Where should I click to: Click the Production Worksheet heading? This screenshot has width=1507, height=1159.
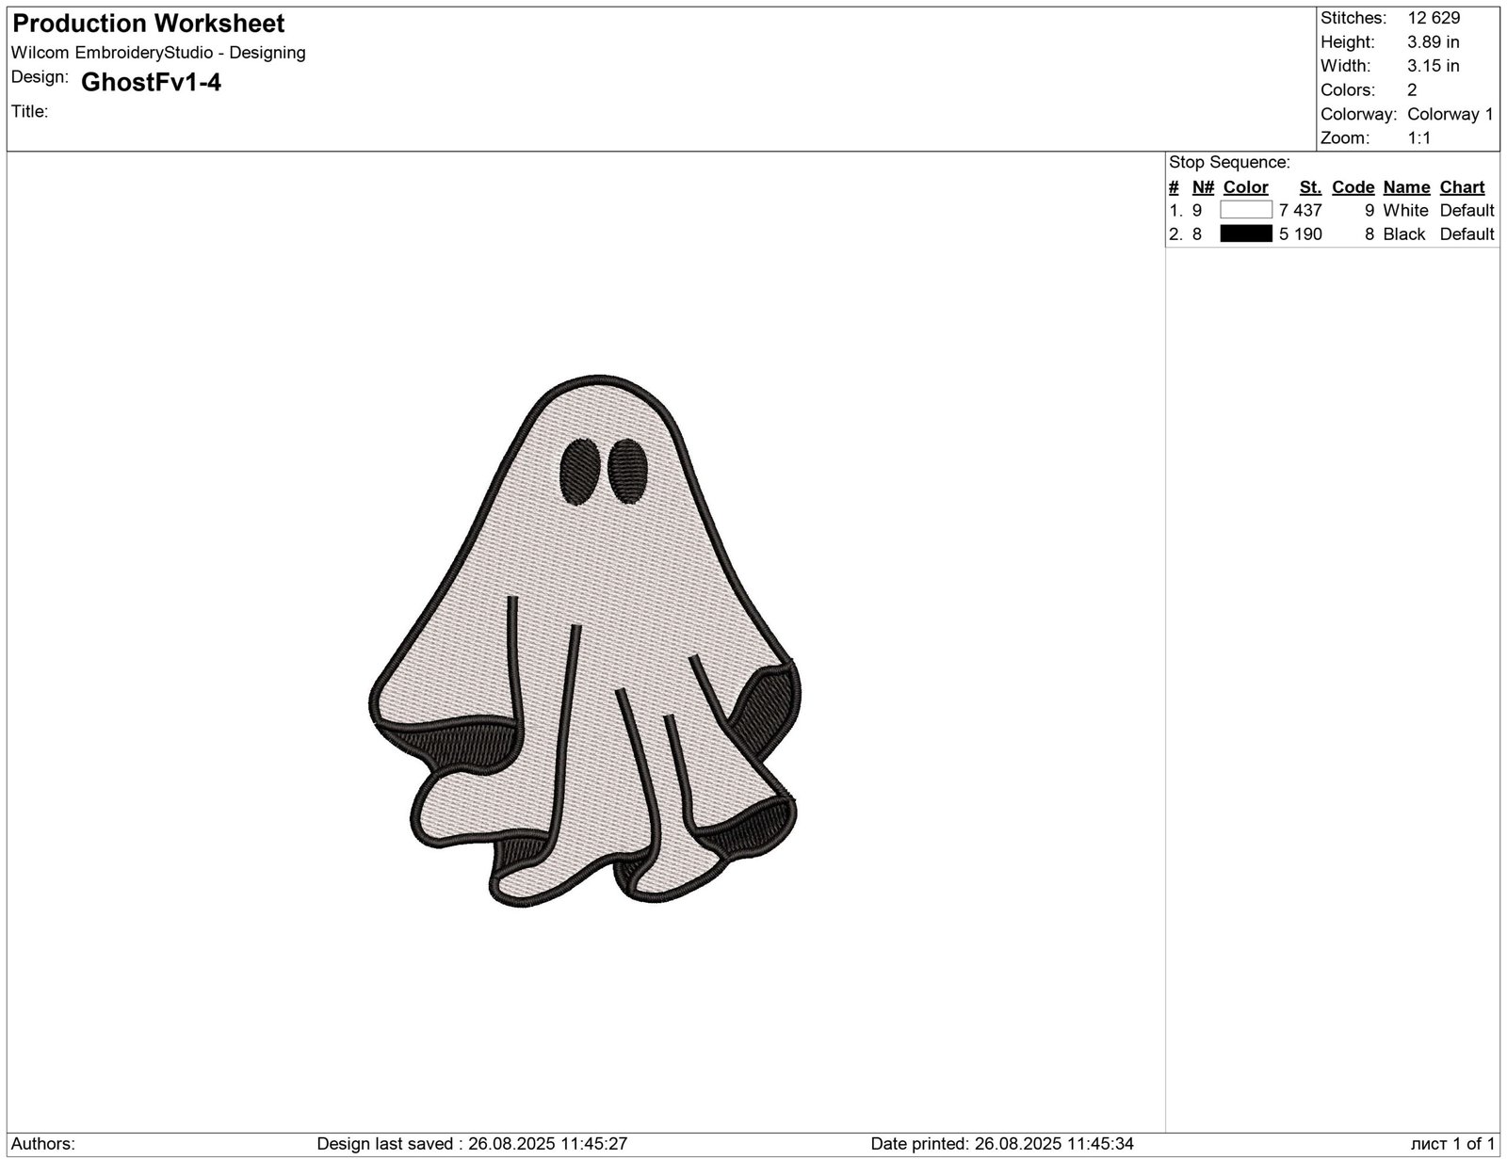tap(149, 24)
